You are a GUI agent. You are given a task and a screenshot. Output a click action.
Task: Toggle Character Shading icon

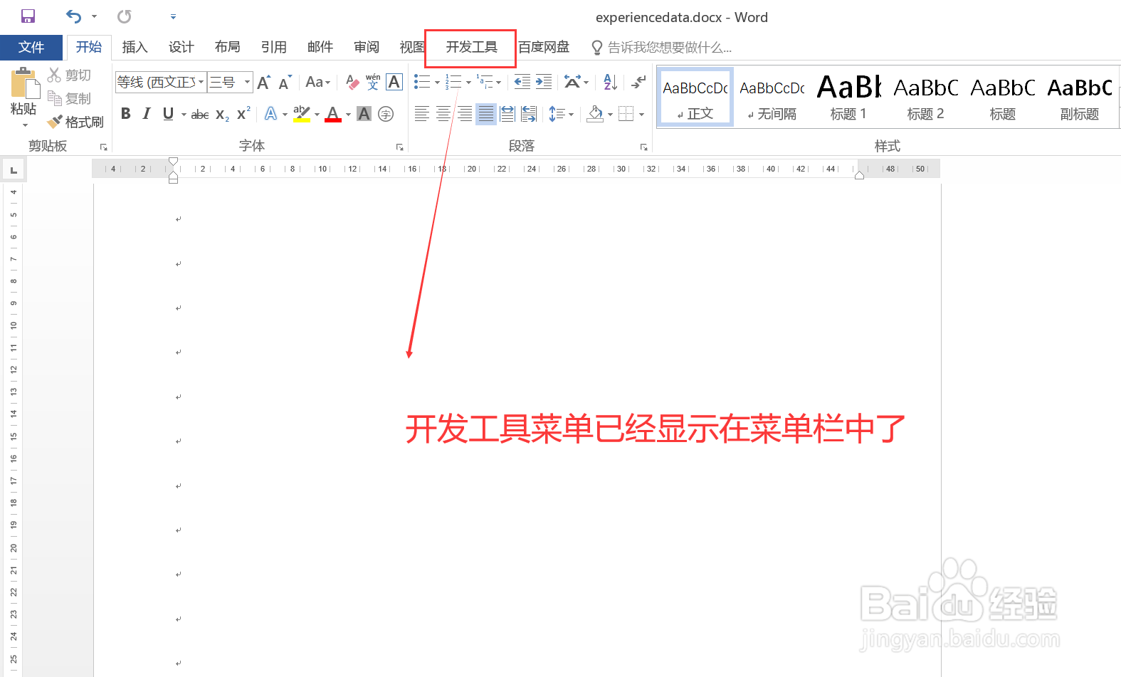click(364, 114)
